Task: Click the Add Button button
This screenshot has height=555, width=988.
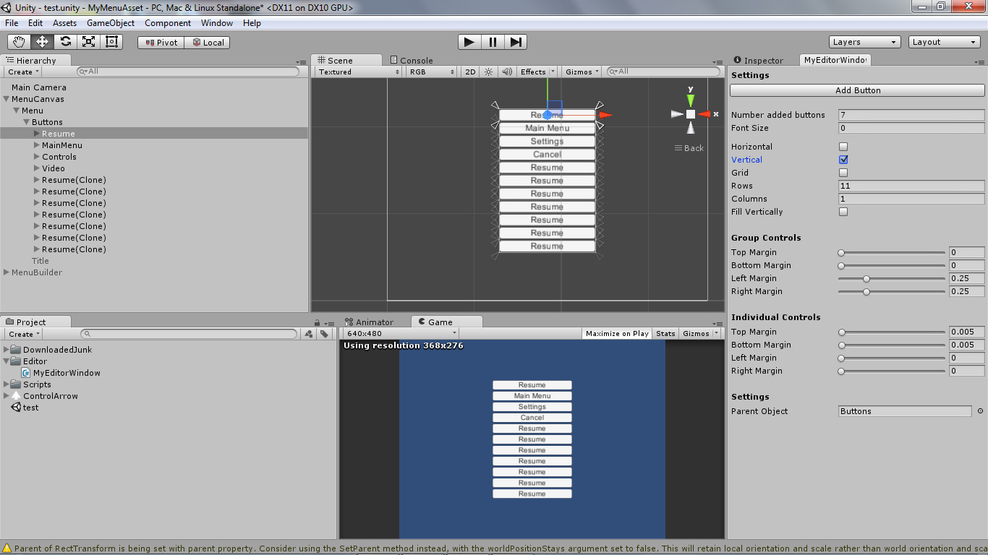Action: 857,90
